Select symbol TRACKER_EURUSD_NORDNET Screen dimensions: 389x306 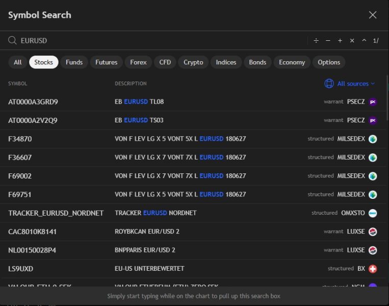coord(56,213)
